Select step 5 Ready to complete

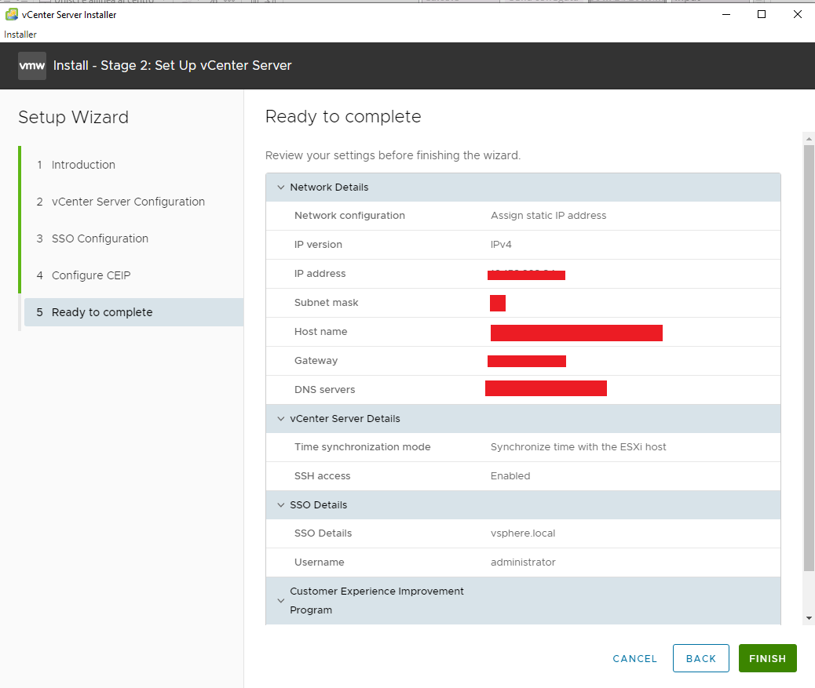(134, 312)
